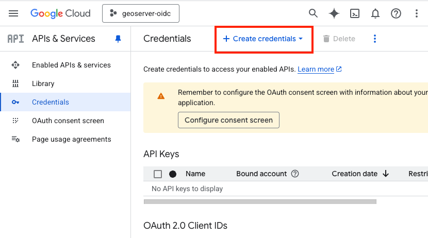Click the Configure consent screen button
Screen dimensions: 428x238
228,120
